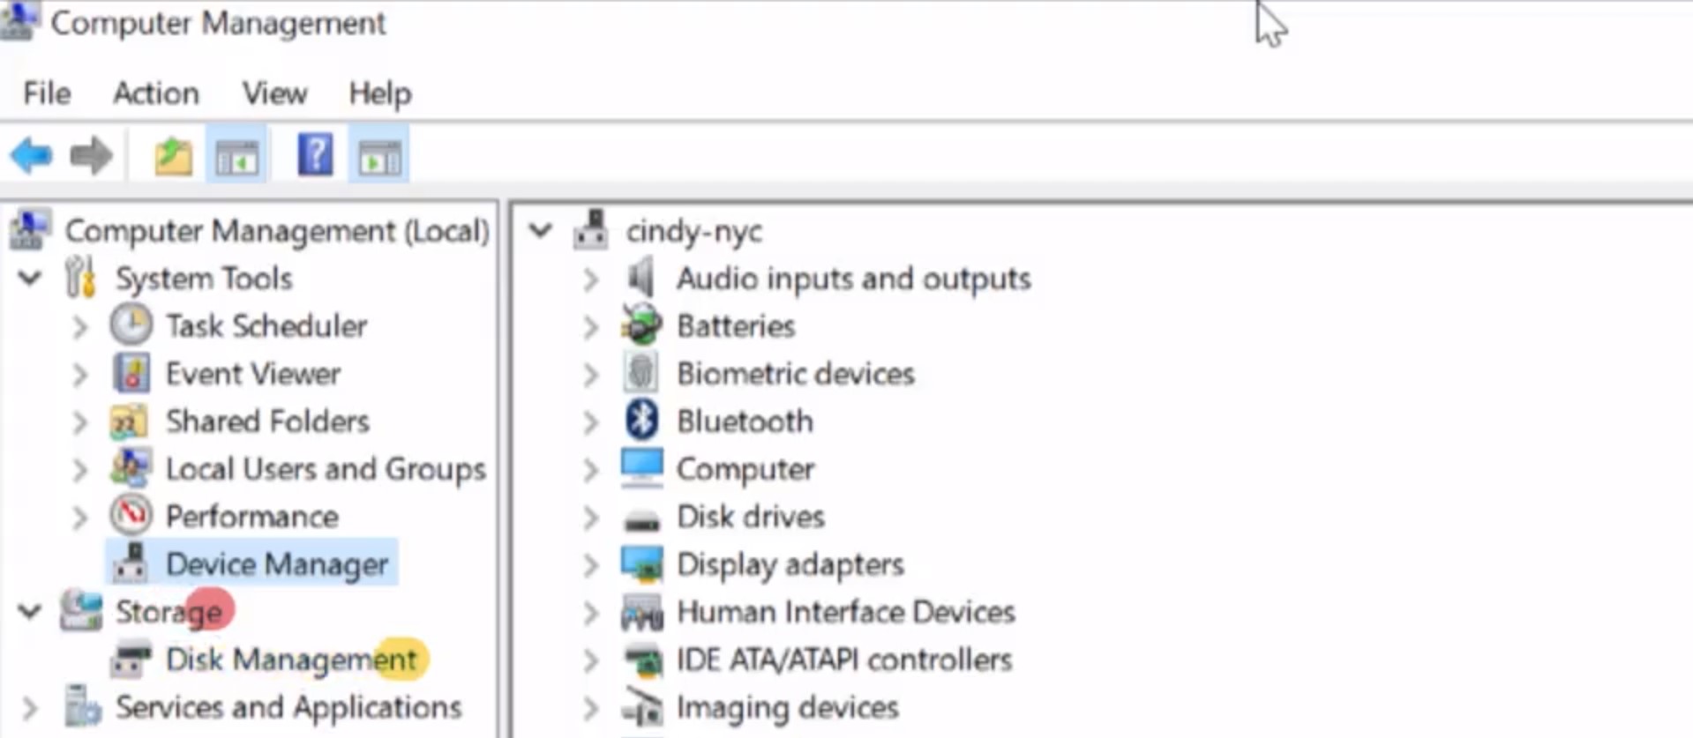The height and width of the screenshot is (738, 1693).
Task: Open the File menu
Action: tap(47, 93)
